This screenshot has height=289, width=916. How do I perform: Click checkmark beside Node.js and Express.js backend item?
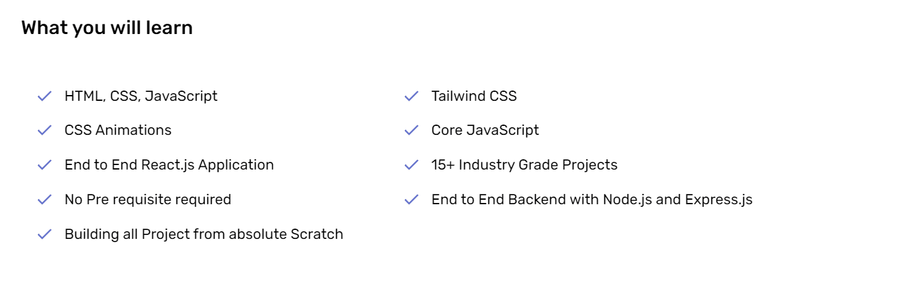[411, 200]
